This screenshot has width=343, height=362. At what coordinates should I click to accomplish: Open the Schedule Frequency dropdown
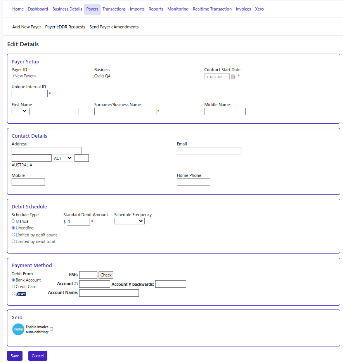coord(129,221)
